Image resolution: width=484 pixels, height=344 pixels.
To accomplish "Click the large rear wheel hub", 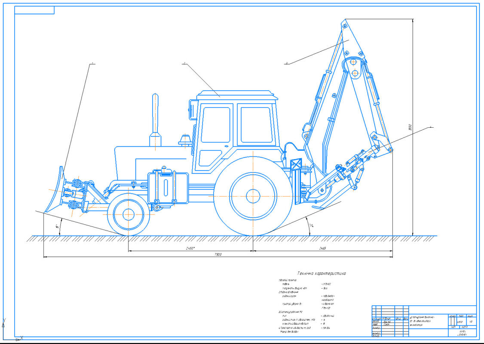I will coord(253,196).
